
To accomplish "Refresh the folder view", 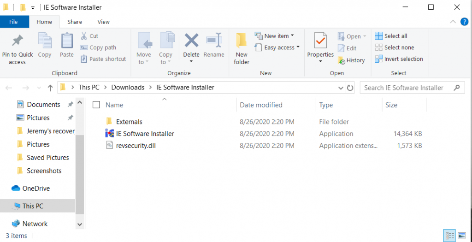I will [350, 88].
